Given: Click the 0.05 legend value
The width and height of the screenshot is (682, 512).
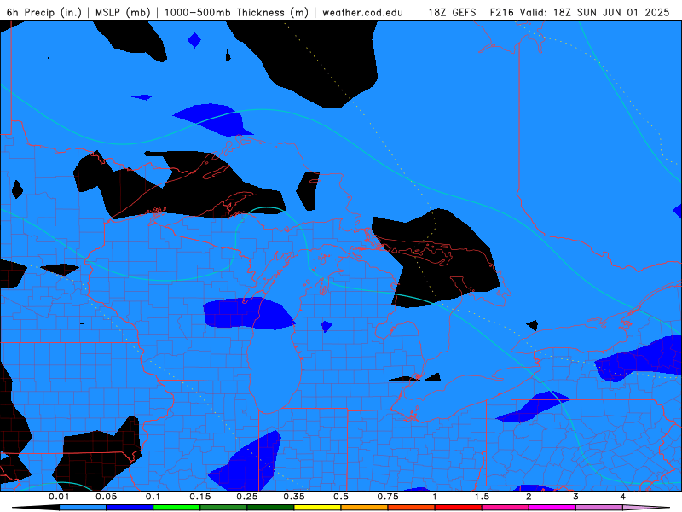Looking at the screenshot, I should pyautogui.click(x=106, y=497).
